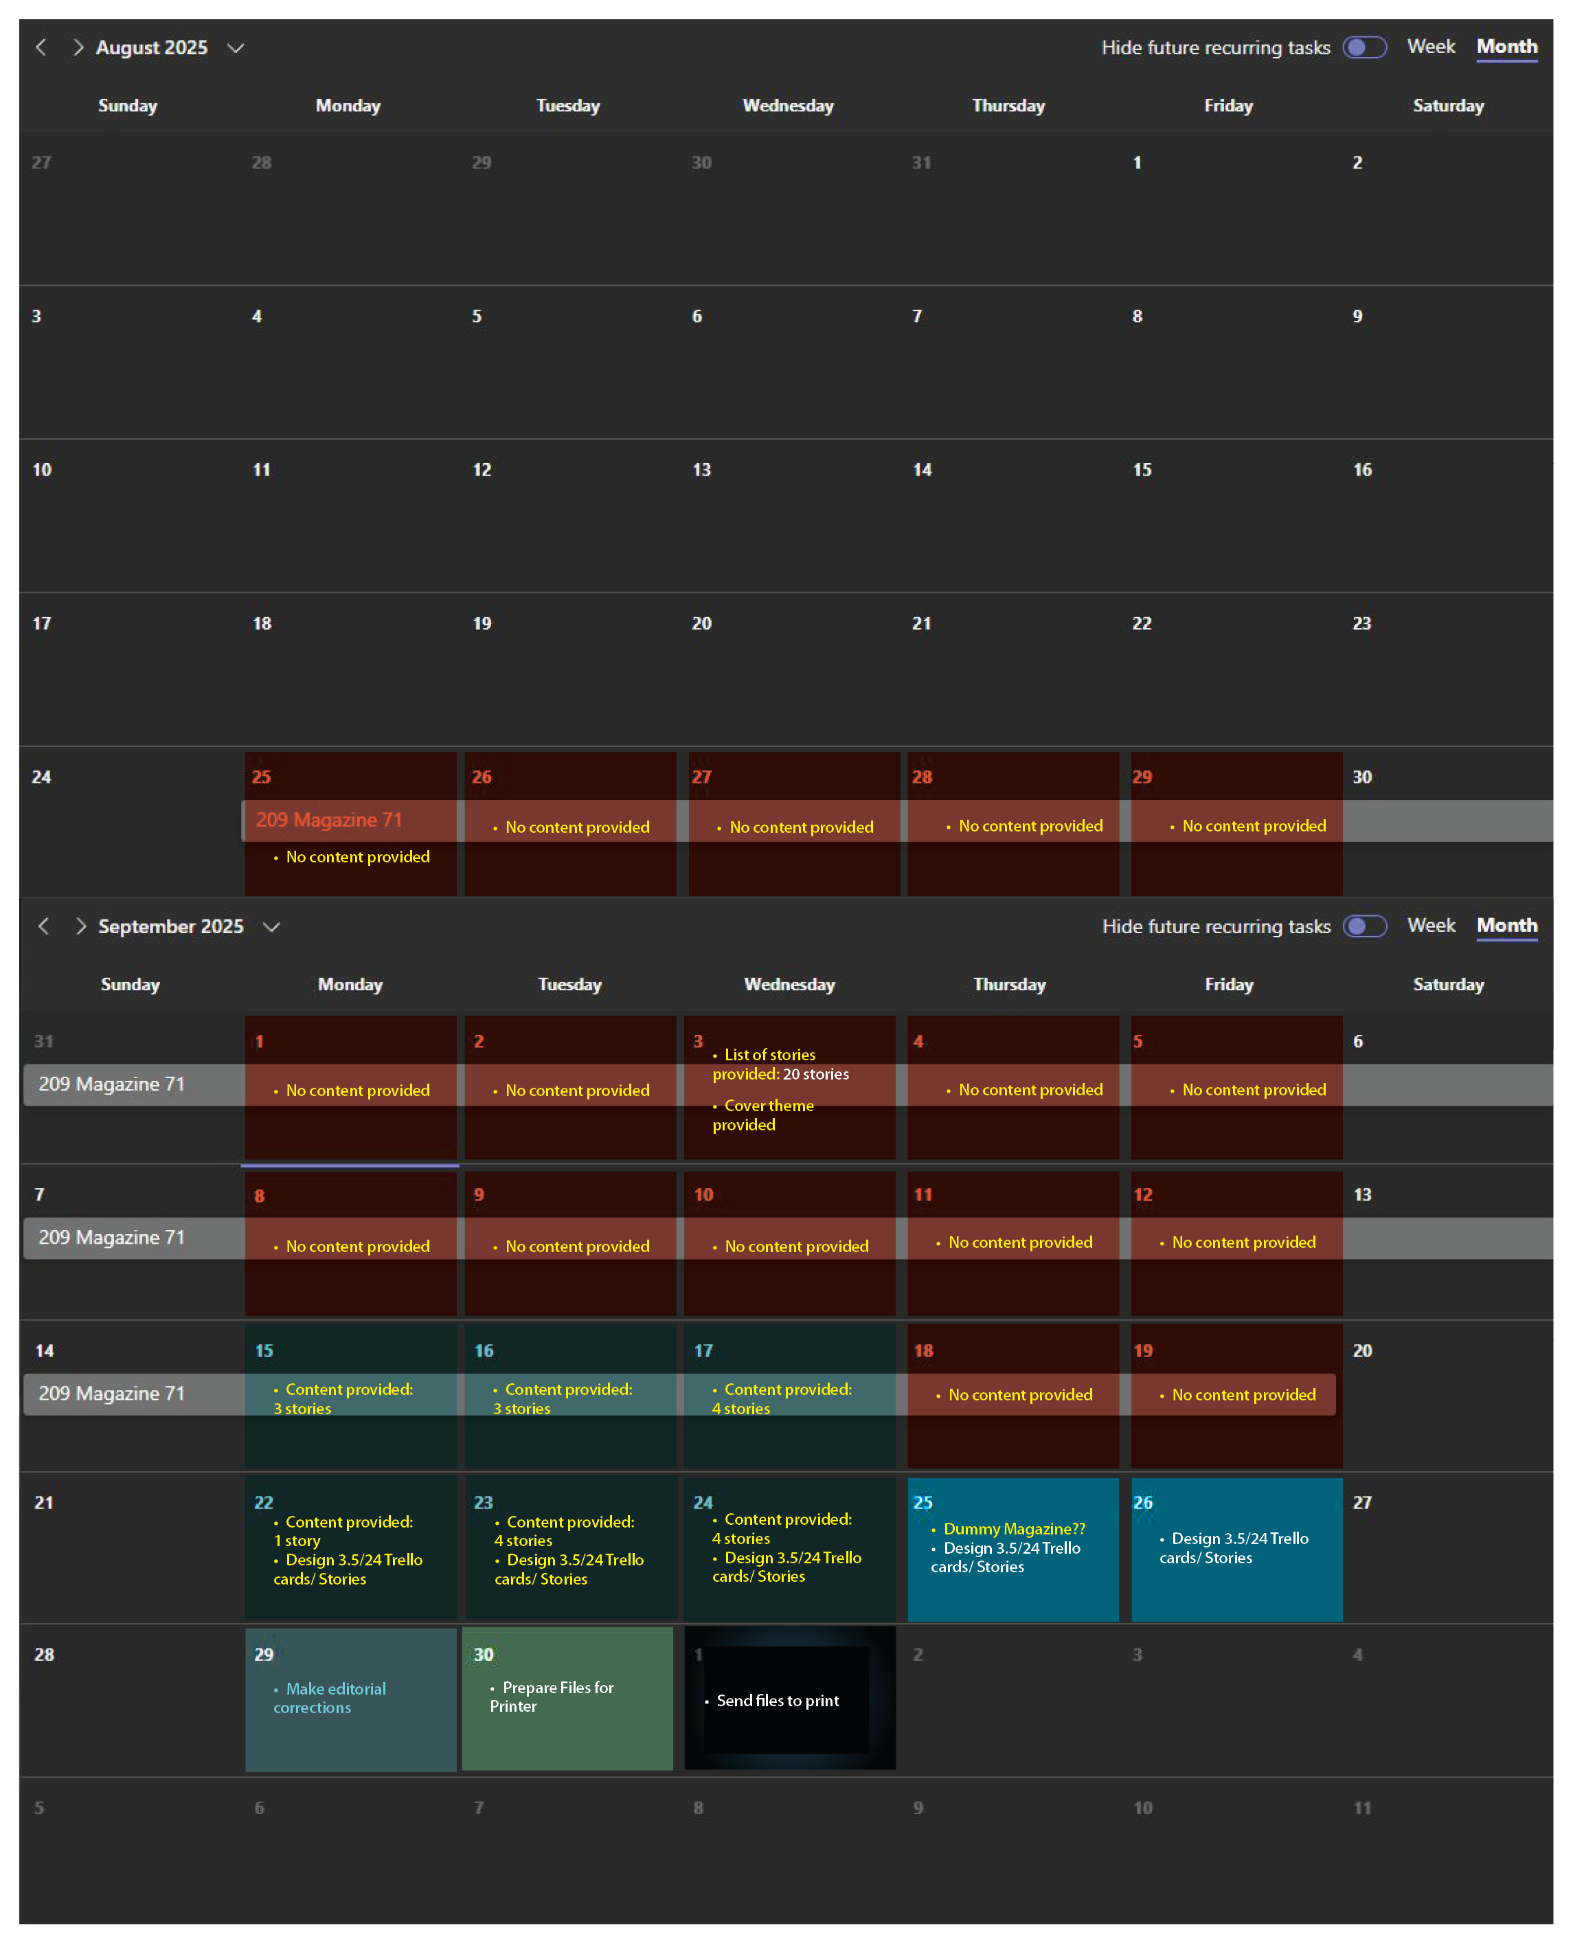The height and width of the screenshot is (1933, 1573).
Task: Select Month view in August calendar
Action: (x=1506, y=46)
